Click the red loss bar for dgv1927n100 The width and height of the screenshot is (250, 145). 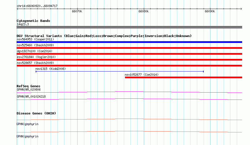[x=129, y=54]
